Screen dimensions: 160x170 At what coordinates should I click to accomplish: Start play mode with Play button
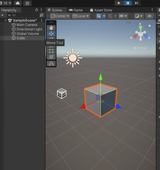click(x=119, y=3)
